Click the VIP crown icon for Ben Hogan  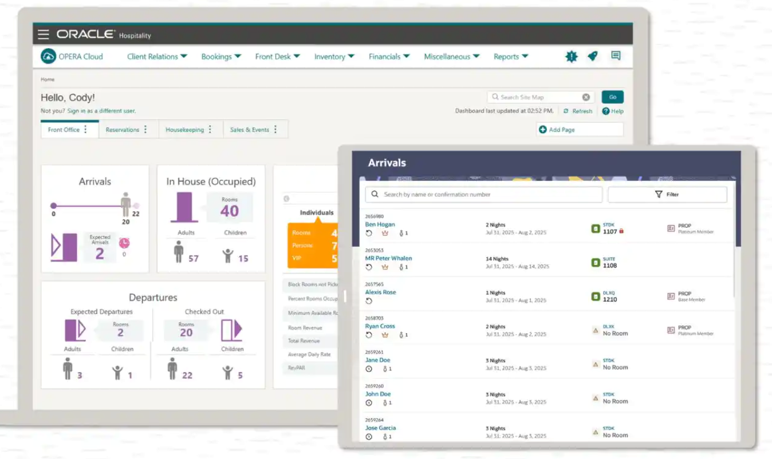(385, 233)
